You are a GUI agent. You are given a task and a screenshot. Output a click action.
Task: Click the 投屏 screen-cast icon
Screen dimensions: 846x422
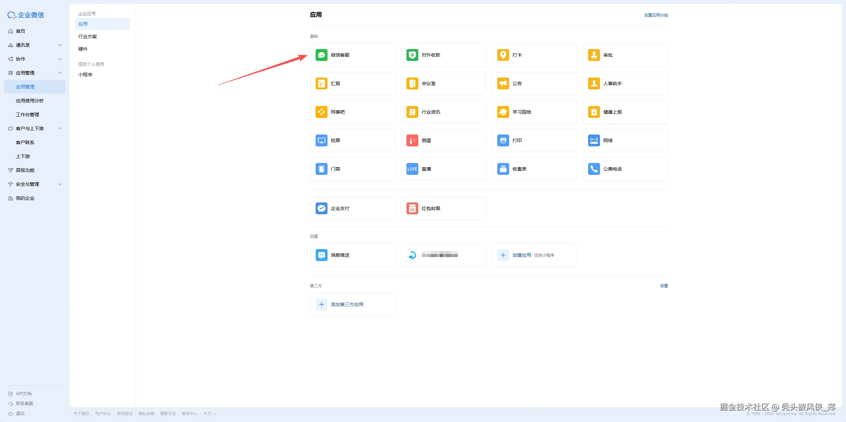321,140
